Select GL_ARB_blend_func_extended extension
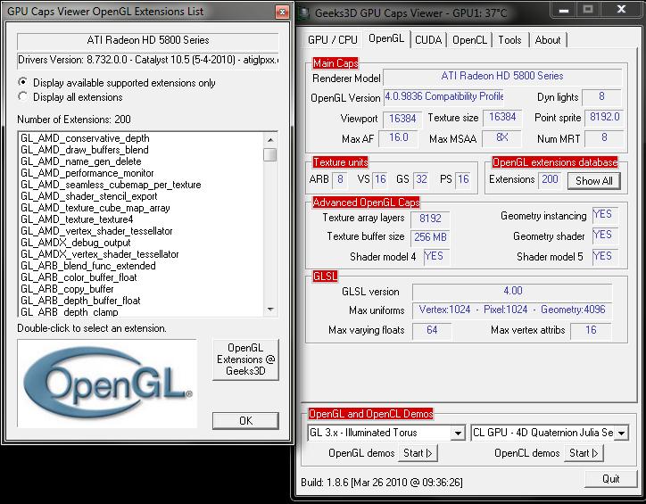Image resolution: width=646 pixels, height=504 pixels. [x=88, y=266]
